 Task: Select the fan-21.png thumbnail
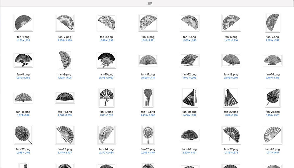(x=273, y=98)
